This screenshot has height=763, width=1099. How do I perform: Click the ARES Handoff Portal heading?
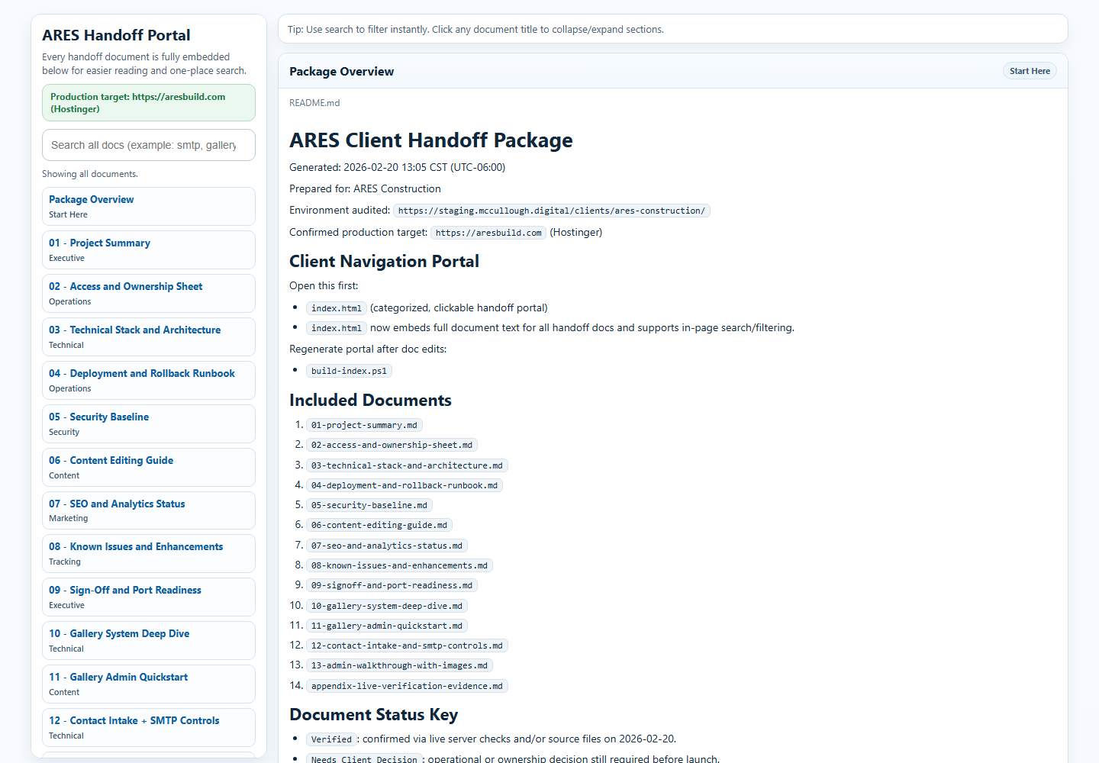pos(116,35)
